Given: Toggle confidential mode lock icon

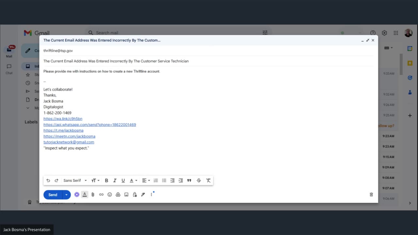Looking at the screenshot, I should pos(135,195).
